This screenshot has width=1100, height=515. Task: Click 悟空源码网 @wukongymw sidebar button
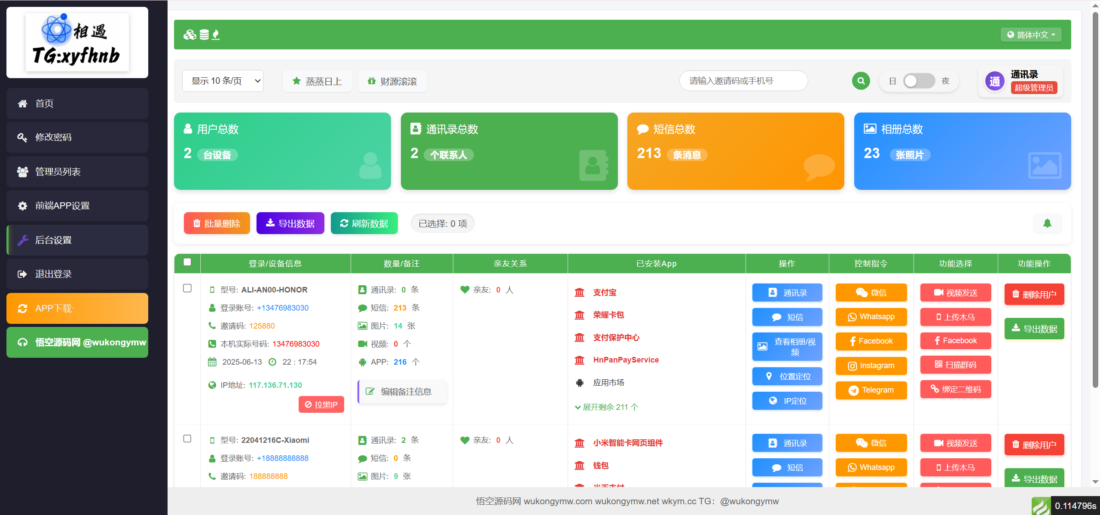point(77,342)
